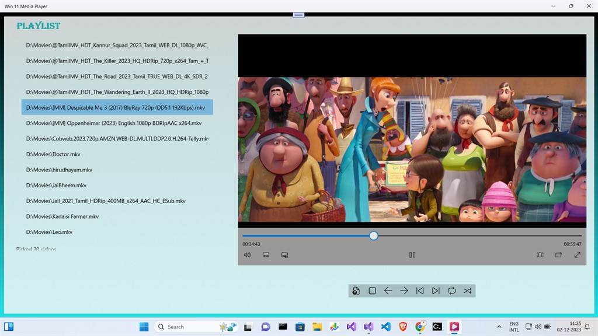Open the system volume tray icon

(x=538, y=327)
